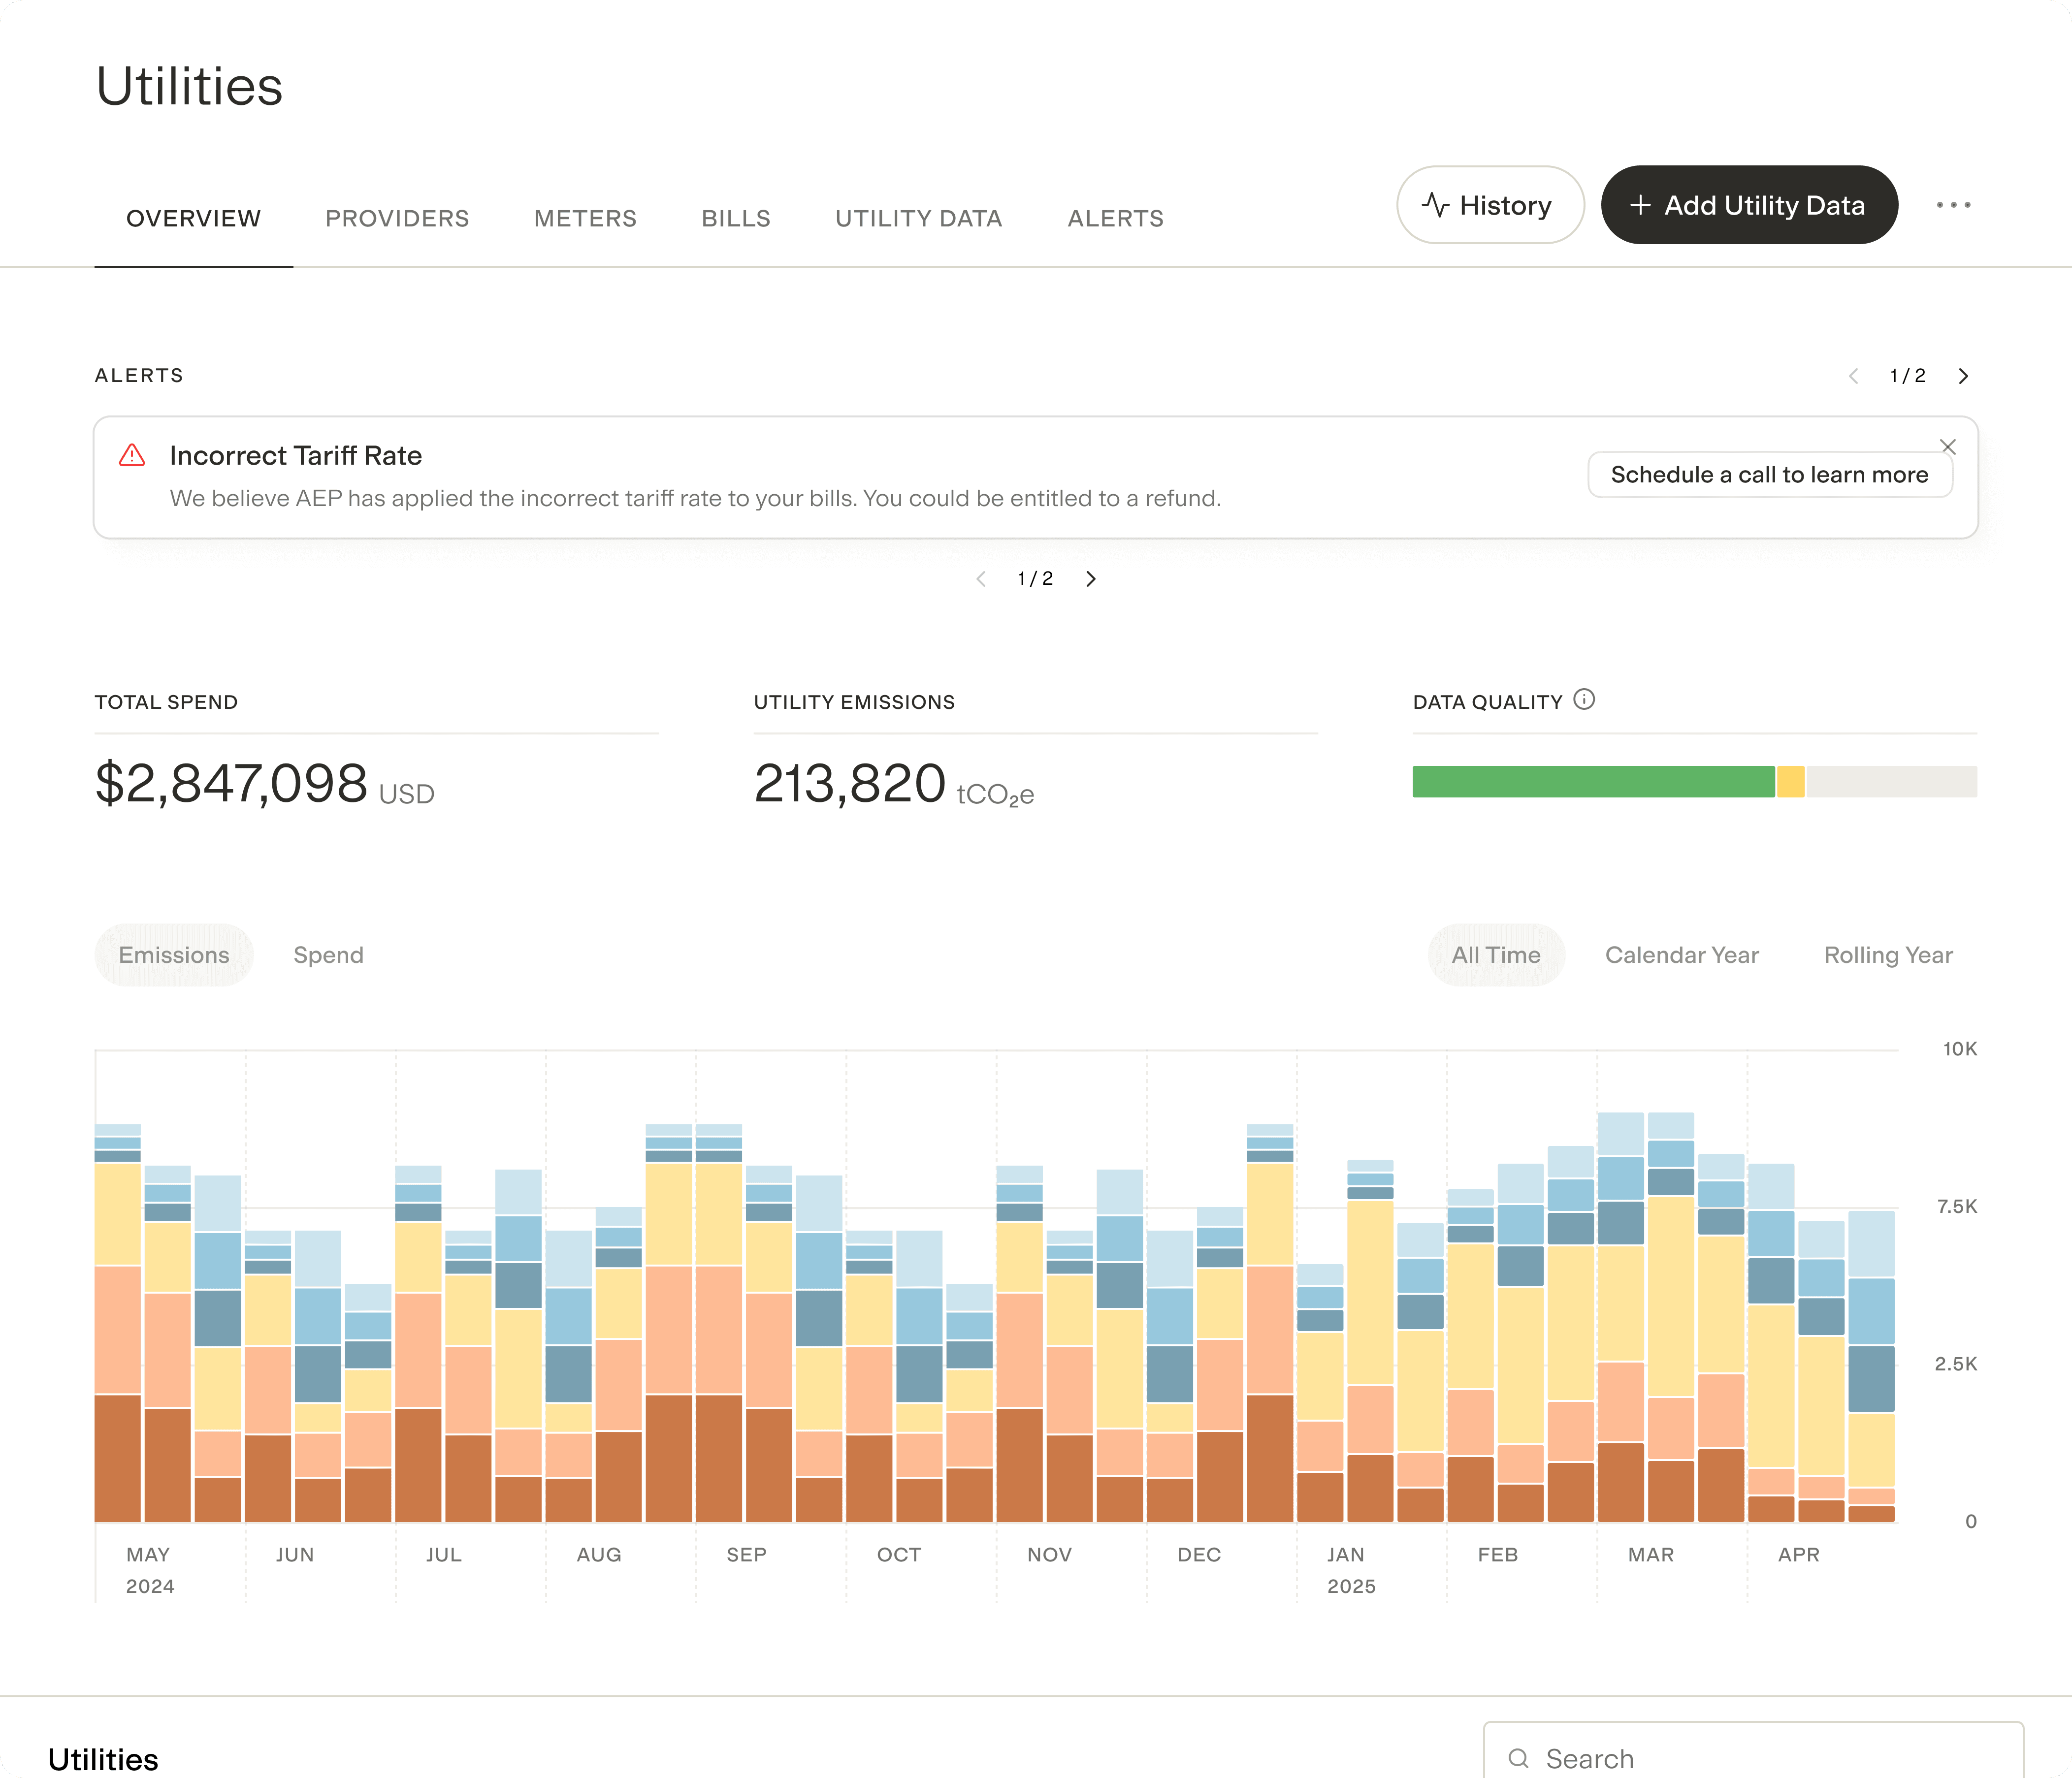
Task: Go to previous alert using top-right chevron
Action: click(1853, 376)
